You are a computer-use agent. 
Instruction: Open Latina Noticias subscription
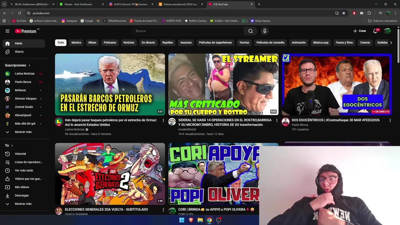(x=24, y=73)
